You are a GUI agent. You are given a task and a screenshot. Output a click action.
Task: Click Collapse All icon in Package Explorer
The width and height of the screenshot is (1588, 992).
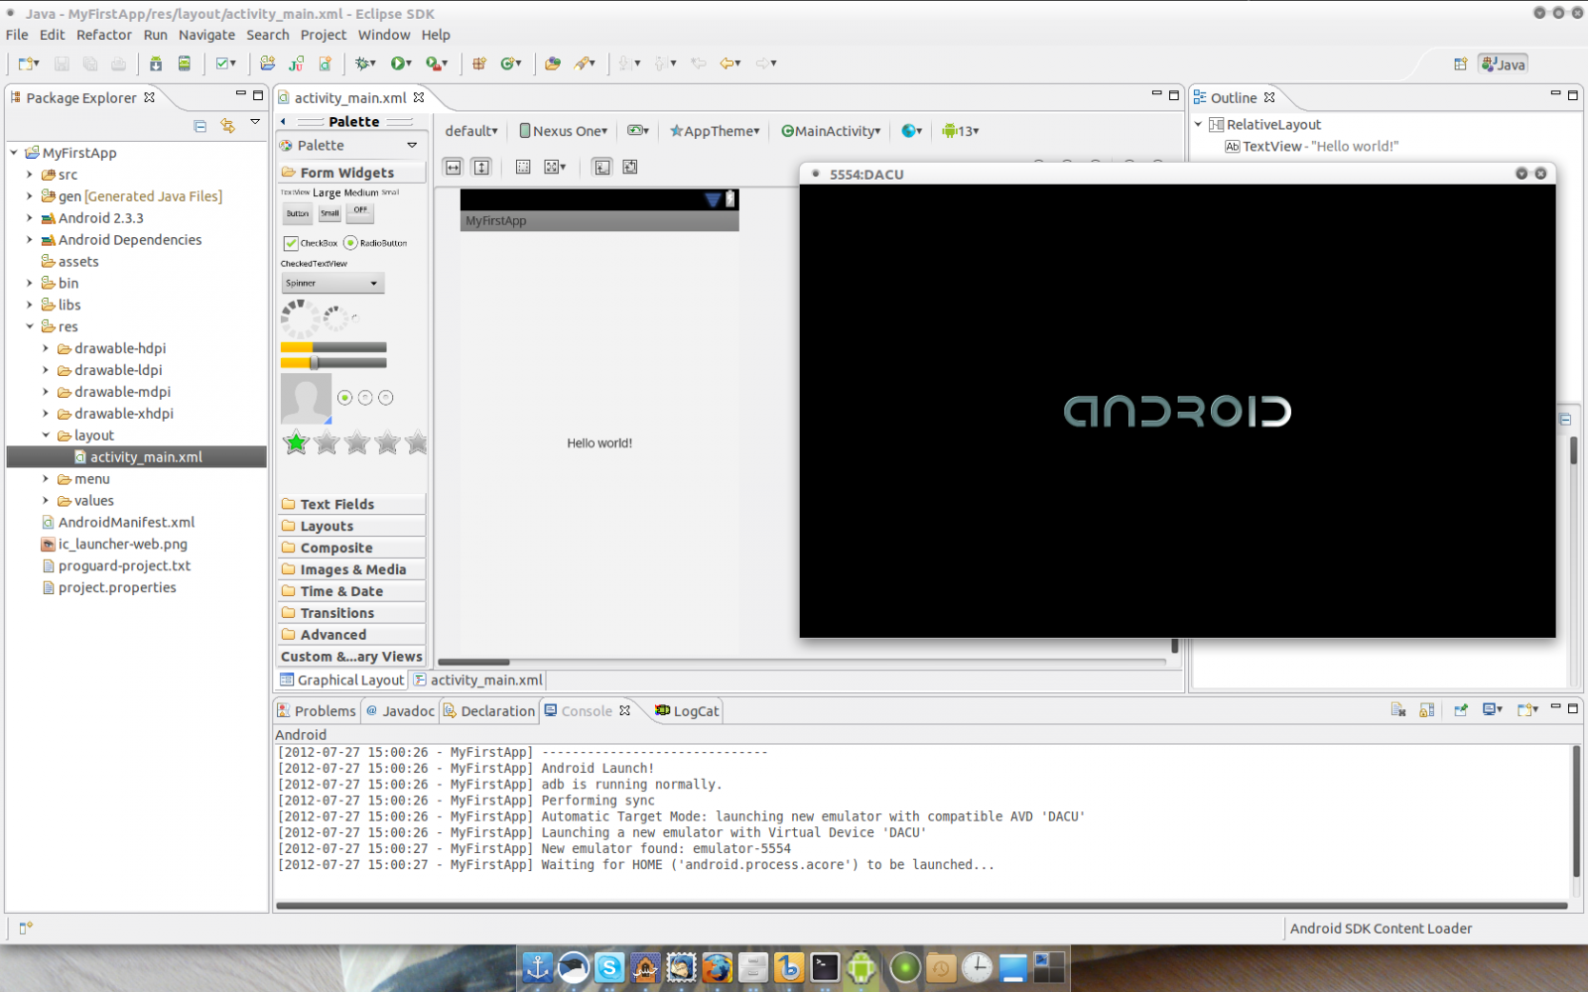tap(200, 126)
